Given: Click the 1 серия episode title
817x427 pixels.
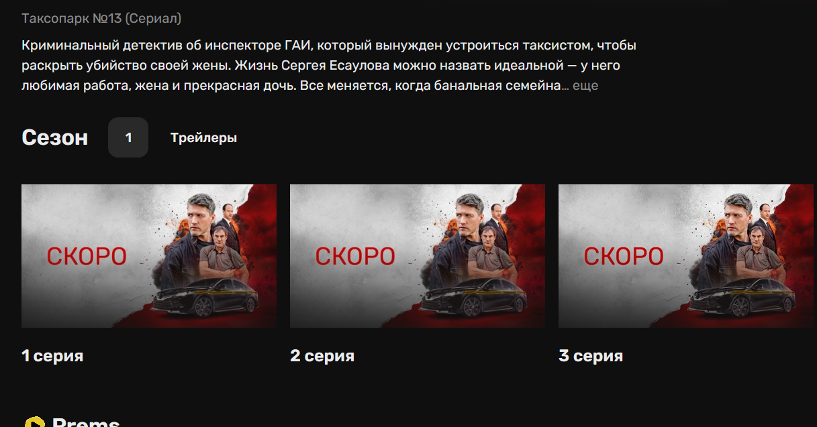Looking at the screenshot, I should pyautogui.click(x=52, y=356).
